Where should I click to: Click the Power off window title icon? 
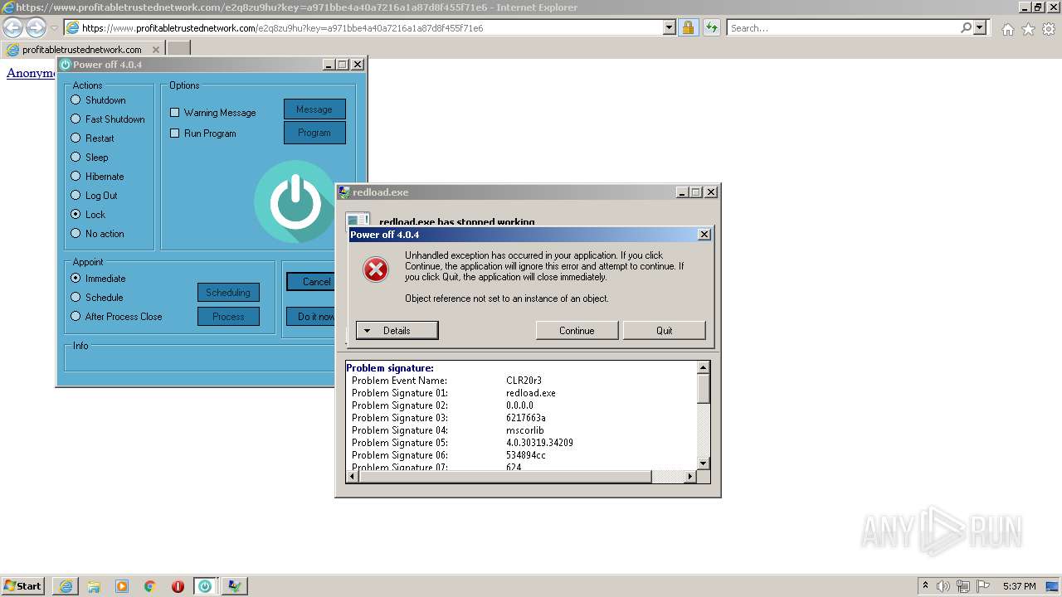pos(66,65)
